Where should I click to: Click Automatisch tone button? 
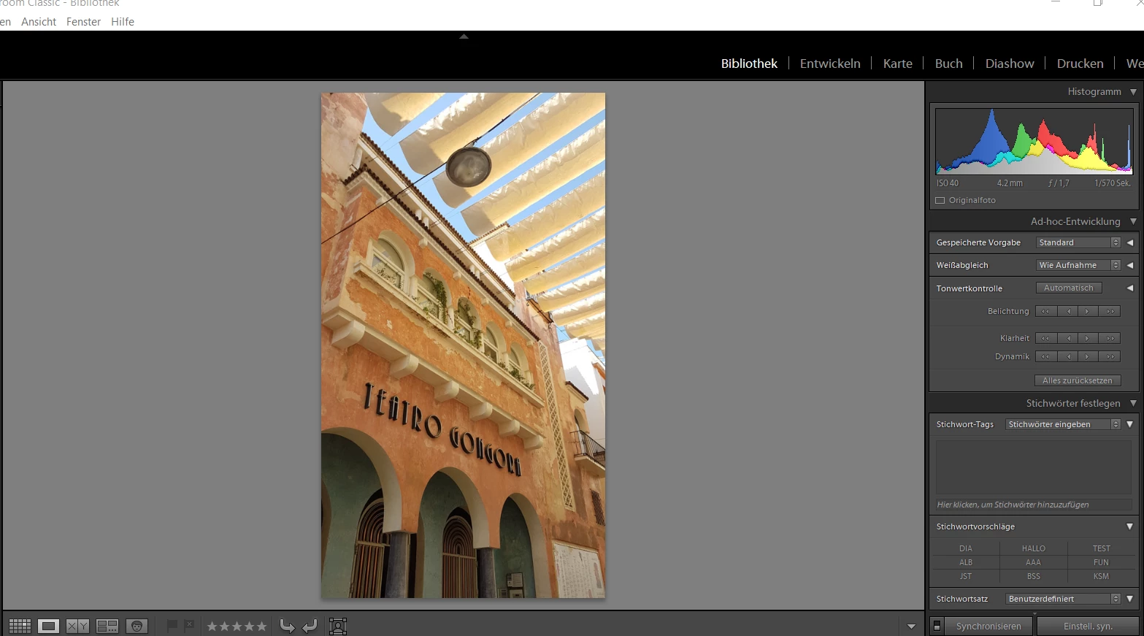[x=1069, y=288]
